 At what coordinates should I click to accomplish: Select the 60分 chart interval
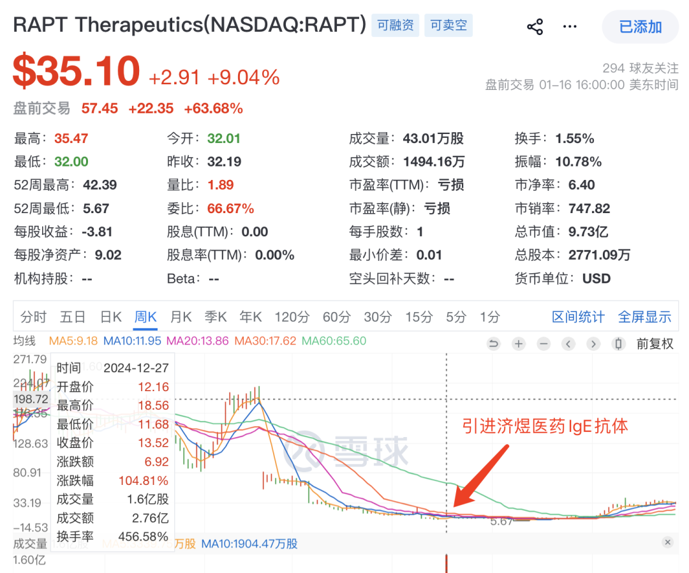[337, 317]
